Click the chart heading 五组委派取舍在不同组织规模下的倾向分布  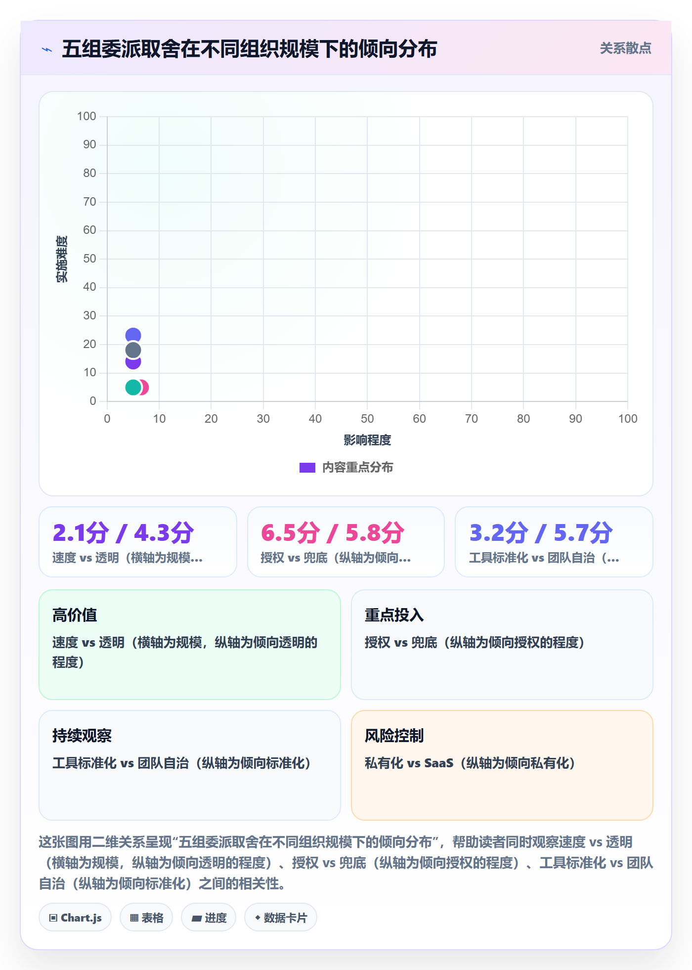[x=249, y=49]
